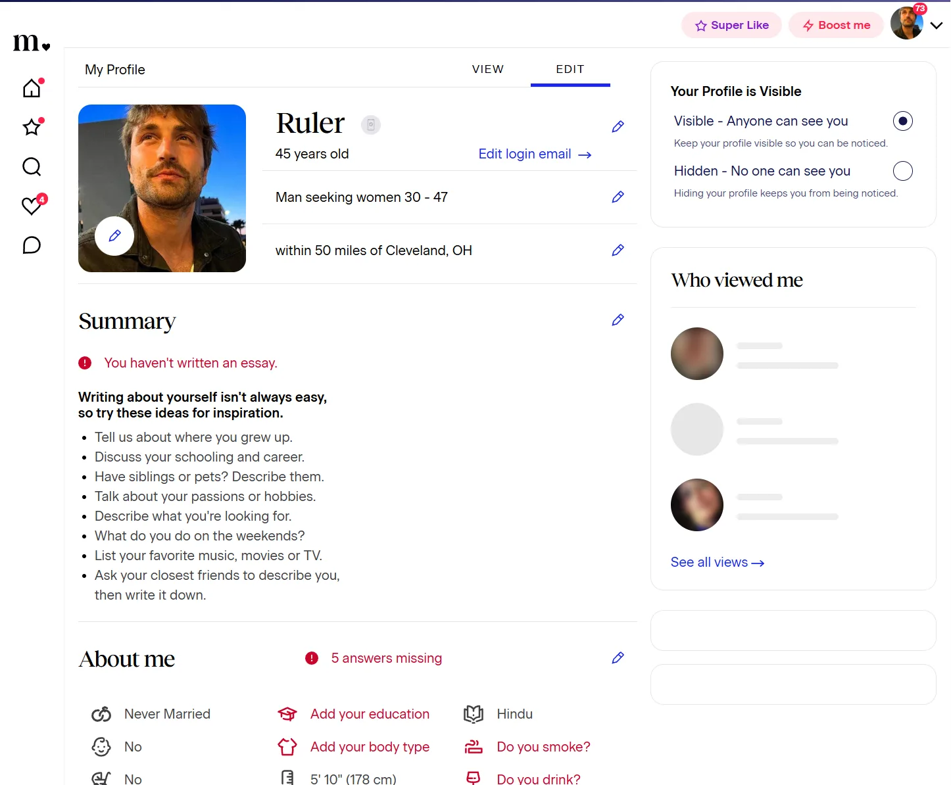This screenshot has width=951, height=785.
Task: Select Visible - Anyone can see you
Action: 903,121
